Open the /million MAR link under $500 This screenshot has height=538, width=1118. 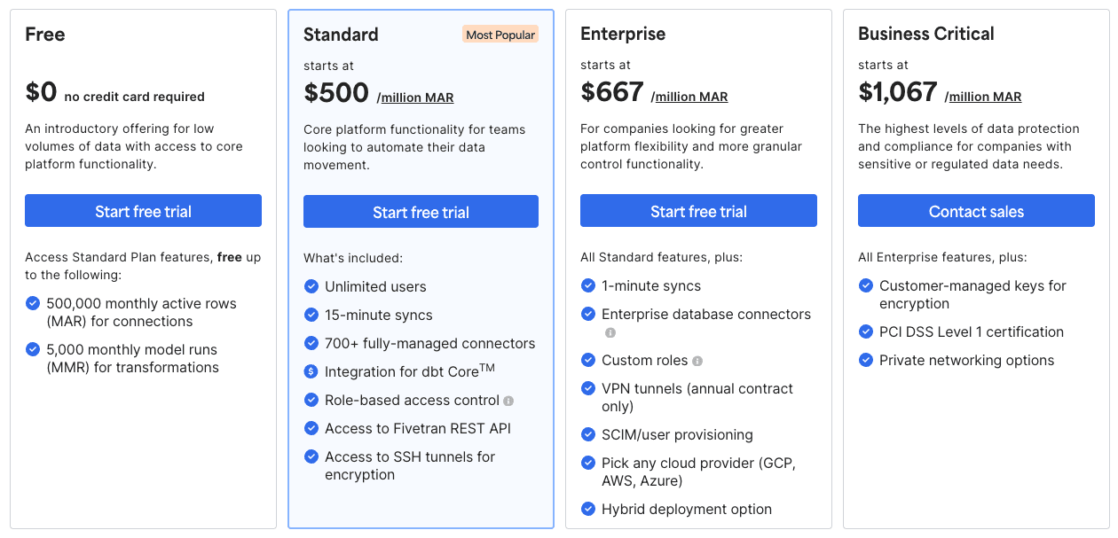(415, 97)
